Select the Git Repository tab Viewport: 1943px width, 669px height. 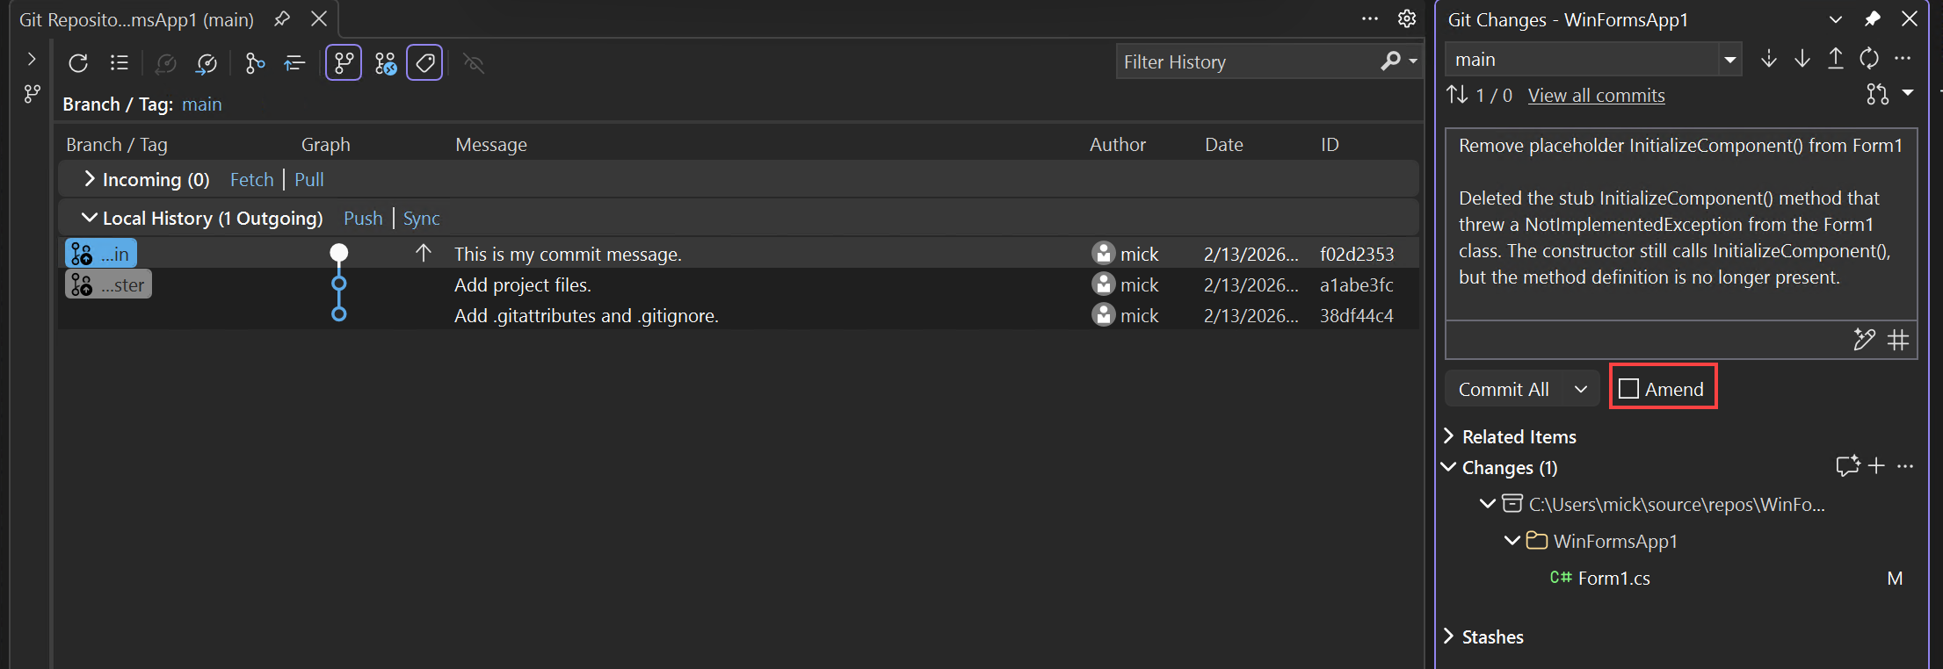pos(136,19)
